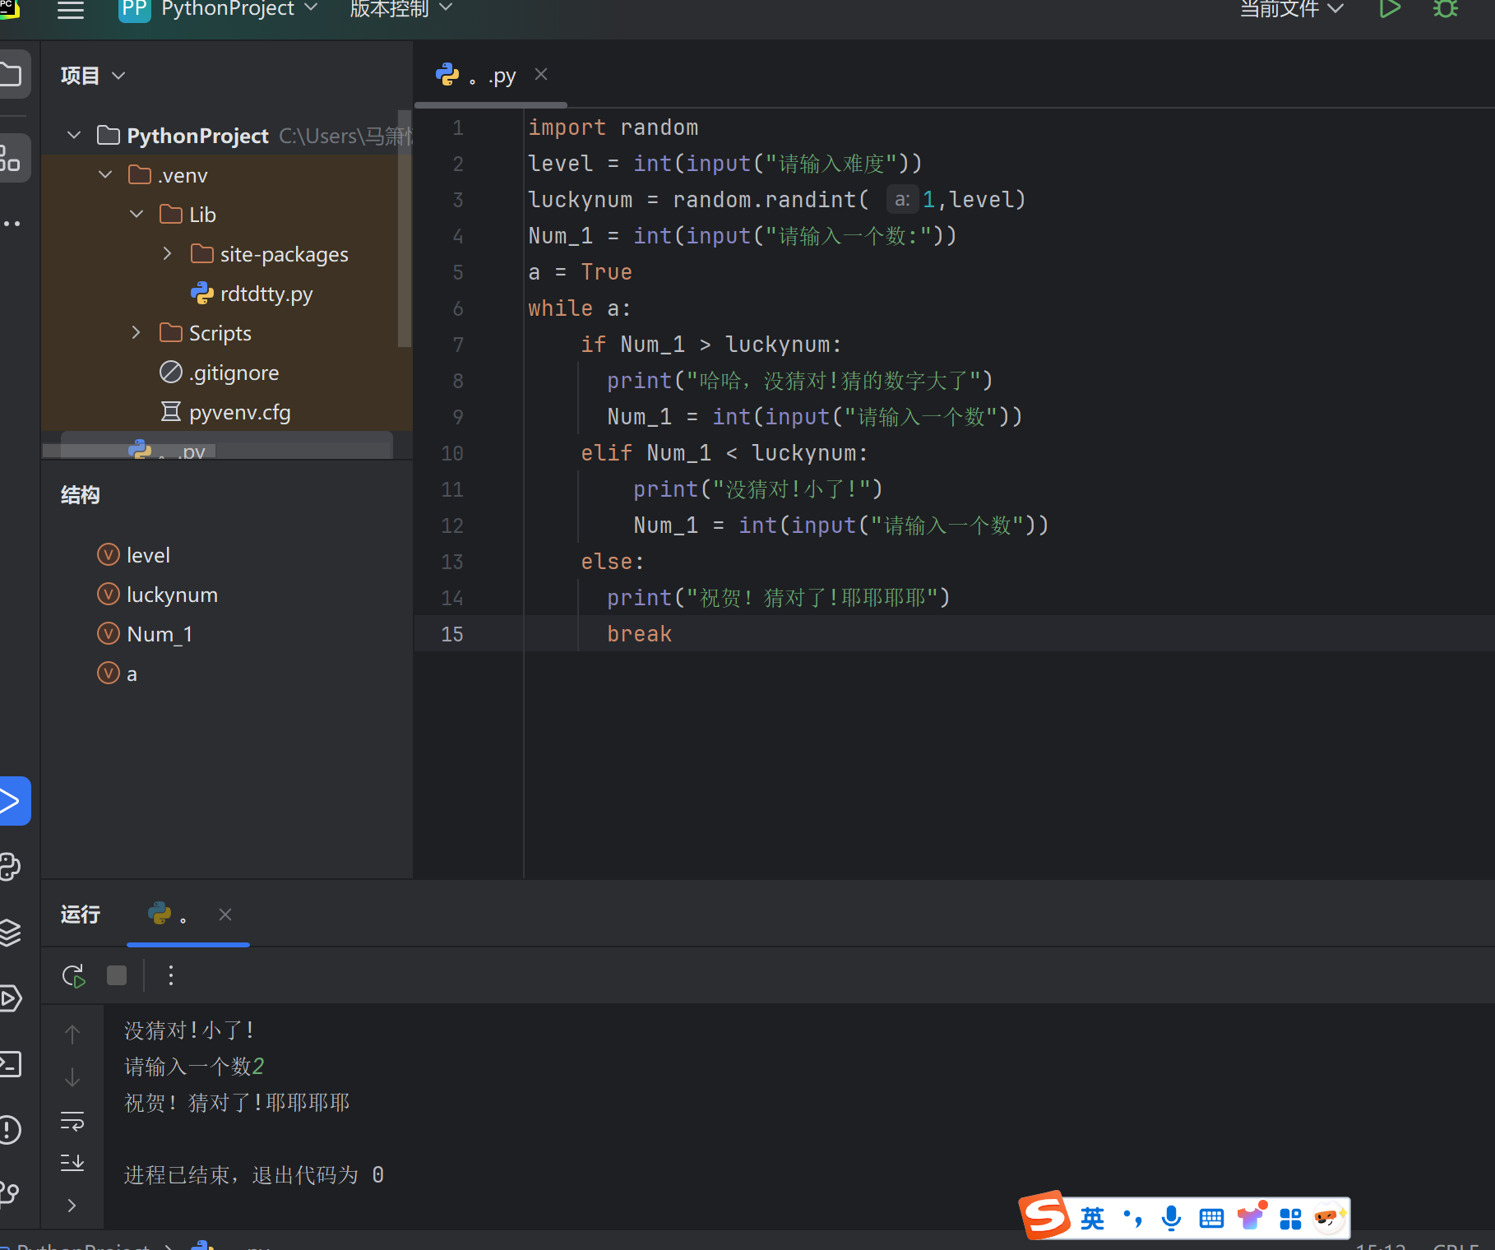
Task: Toggle Sogou input language 英 indicator
Action: [1092, 1218]
